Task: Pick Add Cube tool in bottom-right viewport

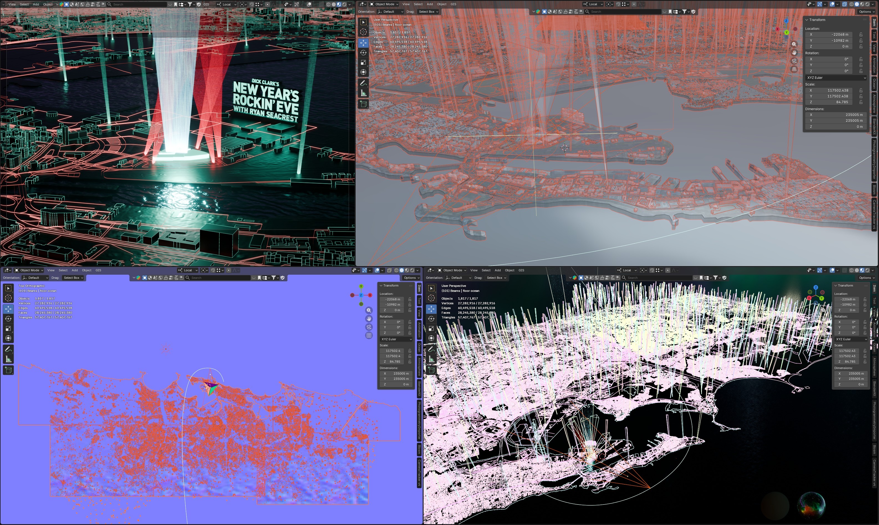Action: tap(431, 370)
